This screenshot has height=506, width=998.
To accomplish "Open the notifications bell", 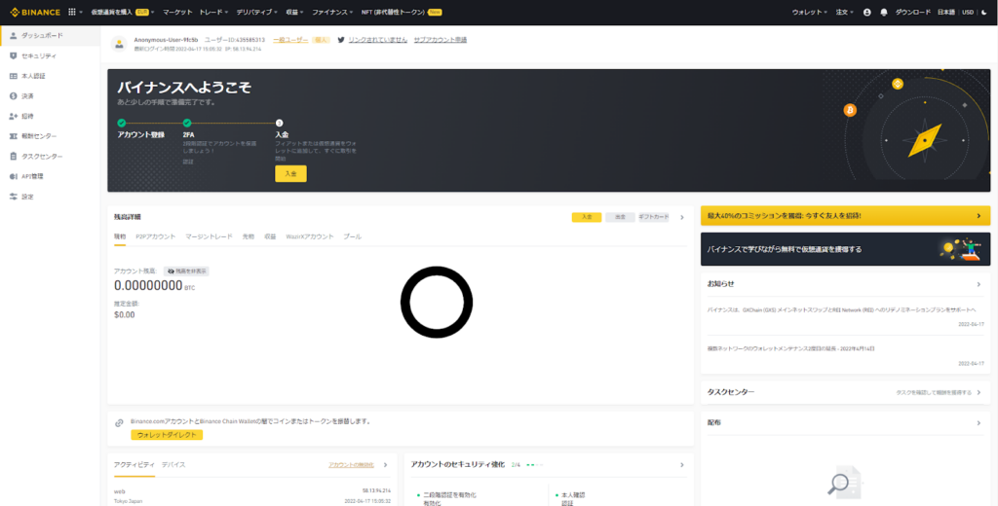I will (883, 12).
